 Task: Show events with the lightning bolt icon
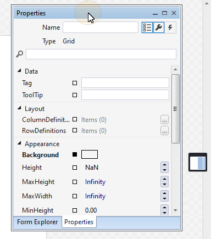point(170,27)
